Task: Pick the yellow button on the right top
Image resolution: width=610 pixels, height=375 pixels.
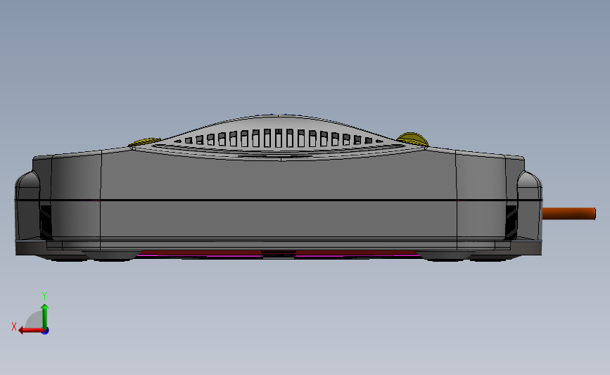Action: point(412,139)
